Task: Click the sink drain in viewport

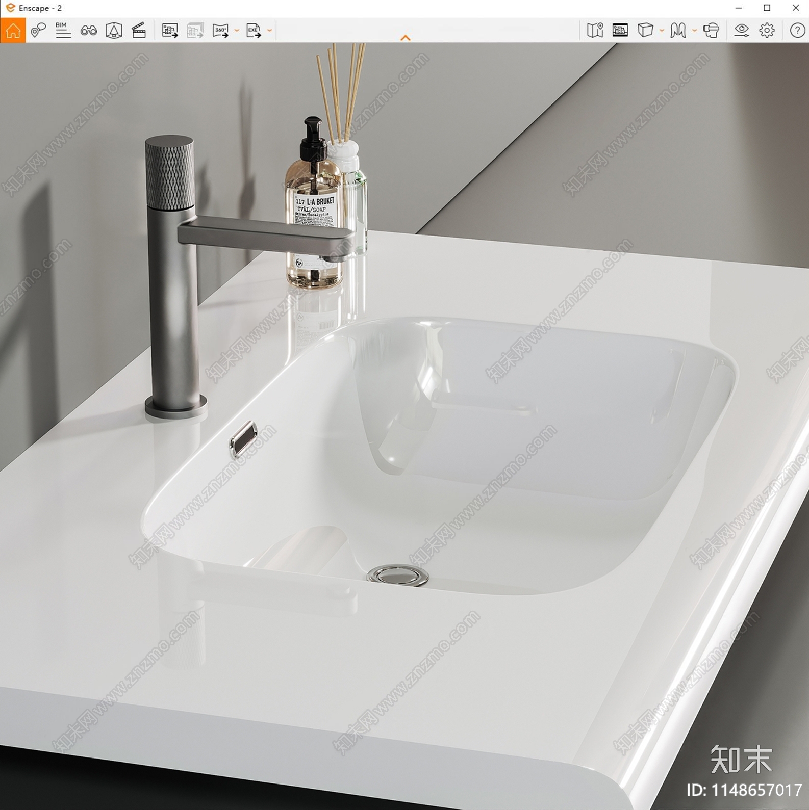Action: [397, 575]
